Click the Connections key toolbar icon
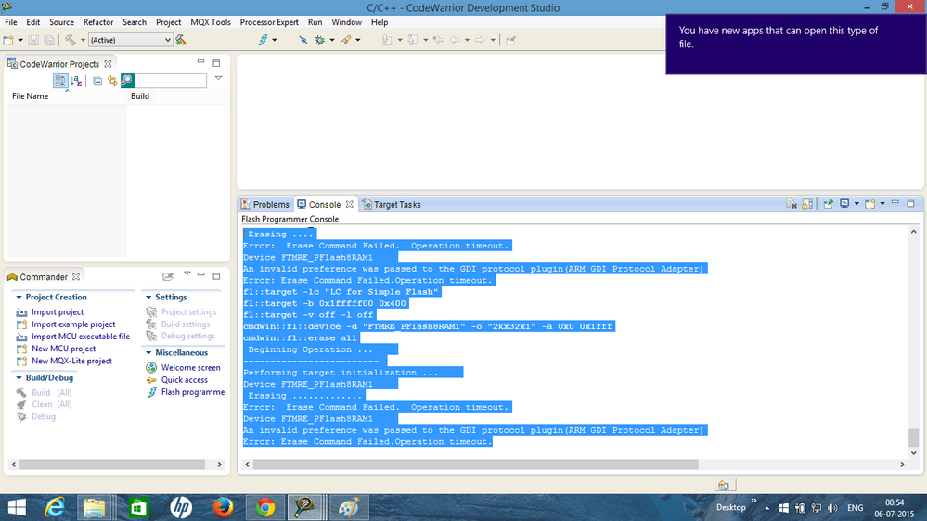Screen dimensions: 927x521 click(346, 40)
